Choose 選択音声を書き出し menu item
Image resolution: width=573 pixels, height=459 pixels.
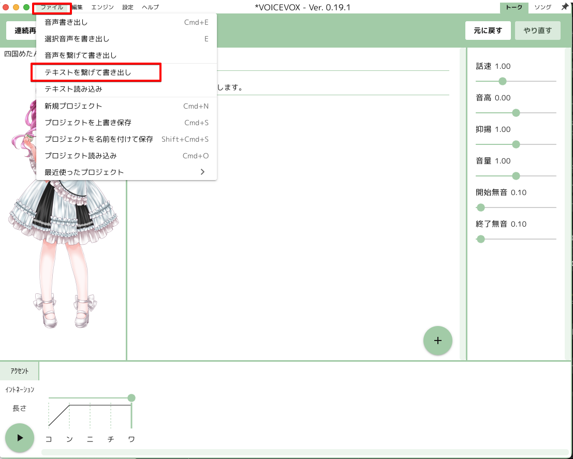126,39
